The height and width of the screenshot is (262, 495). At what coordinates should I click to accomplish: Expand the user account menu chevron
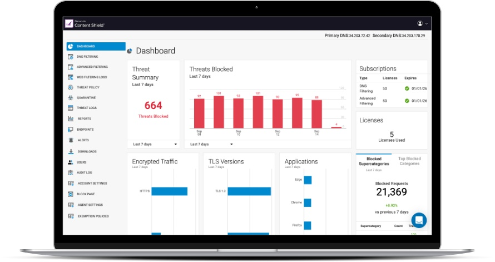tap(427, 24)
